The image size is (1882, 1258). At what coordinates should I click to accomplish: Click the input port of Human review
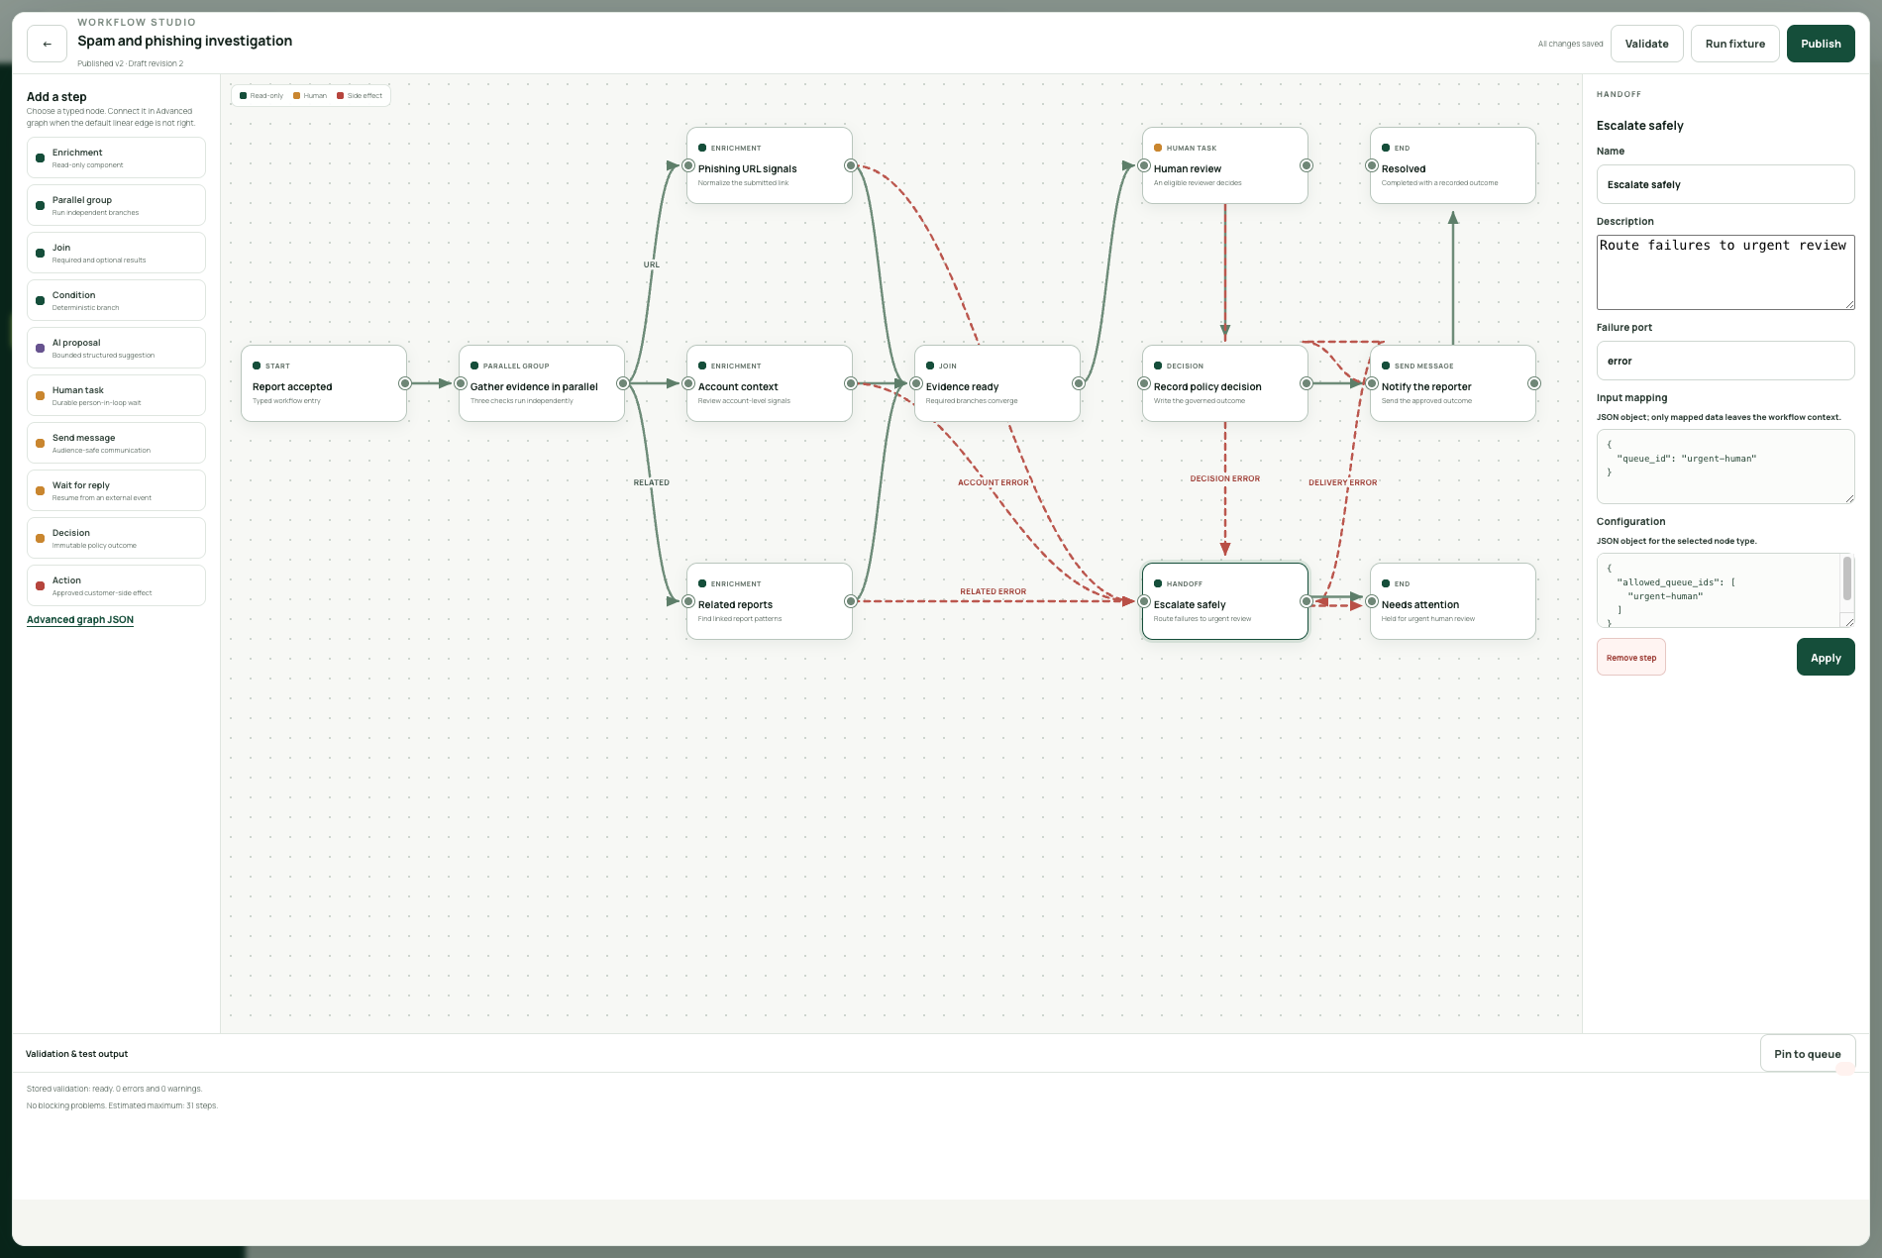coord(1144,165)
